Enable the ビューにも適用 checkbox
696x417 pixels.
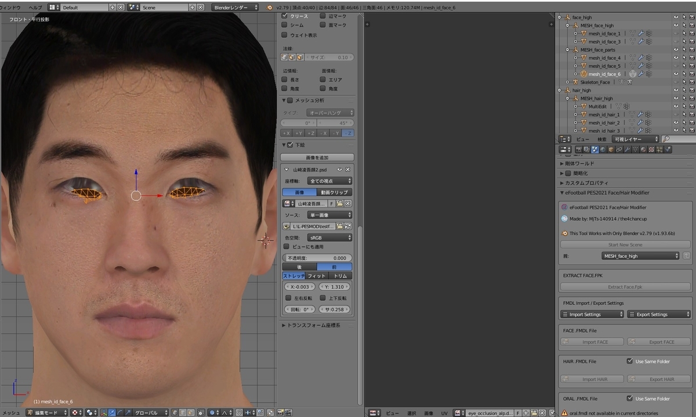286,247
